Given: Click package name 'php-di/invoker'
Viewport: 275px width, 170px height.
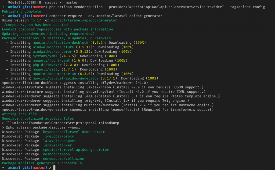Looking at the screenshot, I should [47, 65].
